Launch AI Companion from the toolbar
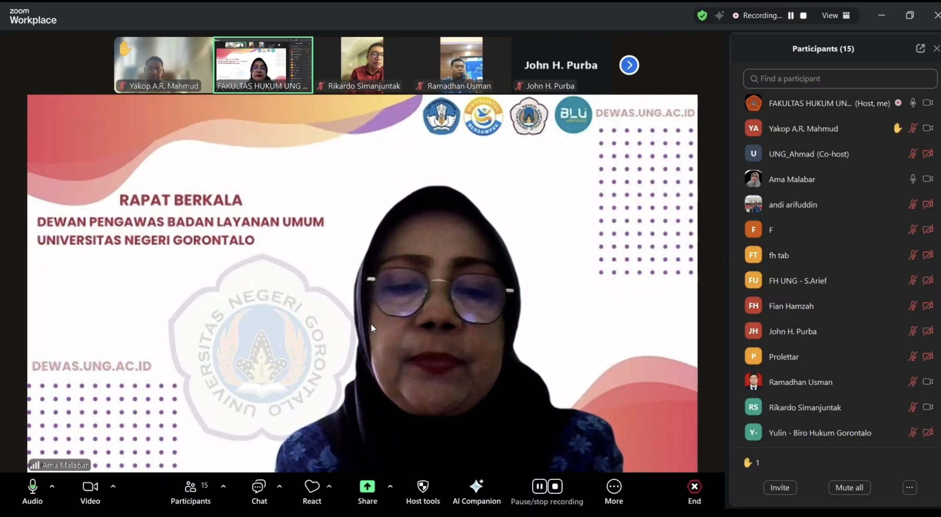This screenshot has width=941, height=517. [x=476, y=487]
